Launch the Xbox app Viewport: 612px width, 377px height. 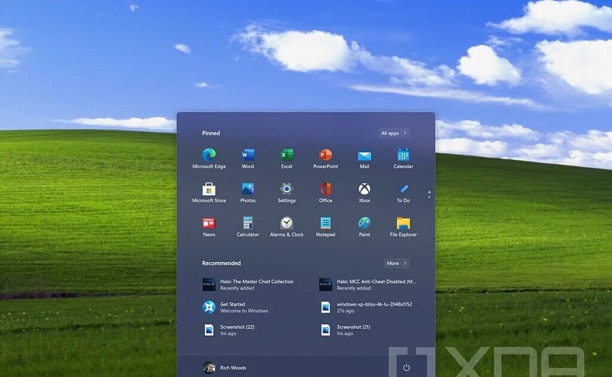(x=364, y=189)
